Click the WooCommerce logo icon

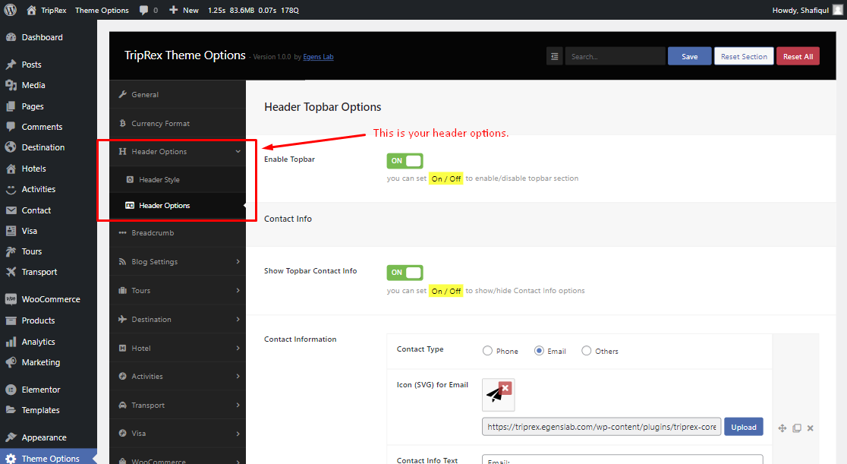(11, 299)
